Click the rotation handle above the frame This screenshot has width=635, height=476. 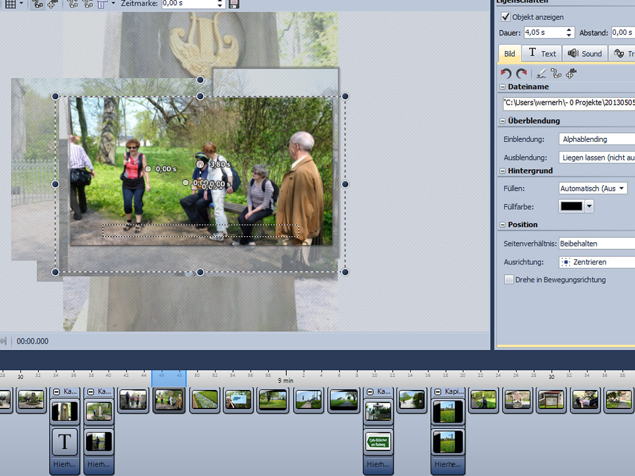pyautogui.click(x=200, y=80)
